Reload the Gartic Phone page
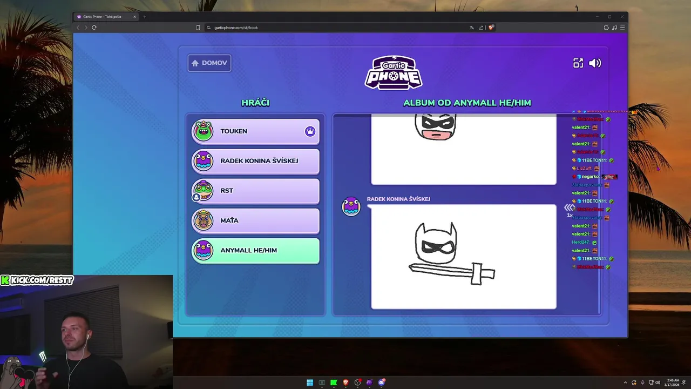Viewport: 691px width, 389px height. click(x=94, y=28)
